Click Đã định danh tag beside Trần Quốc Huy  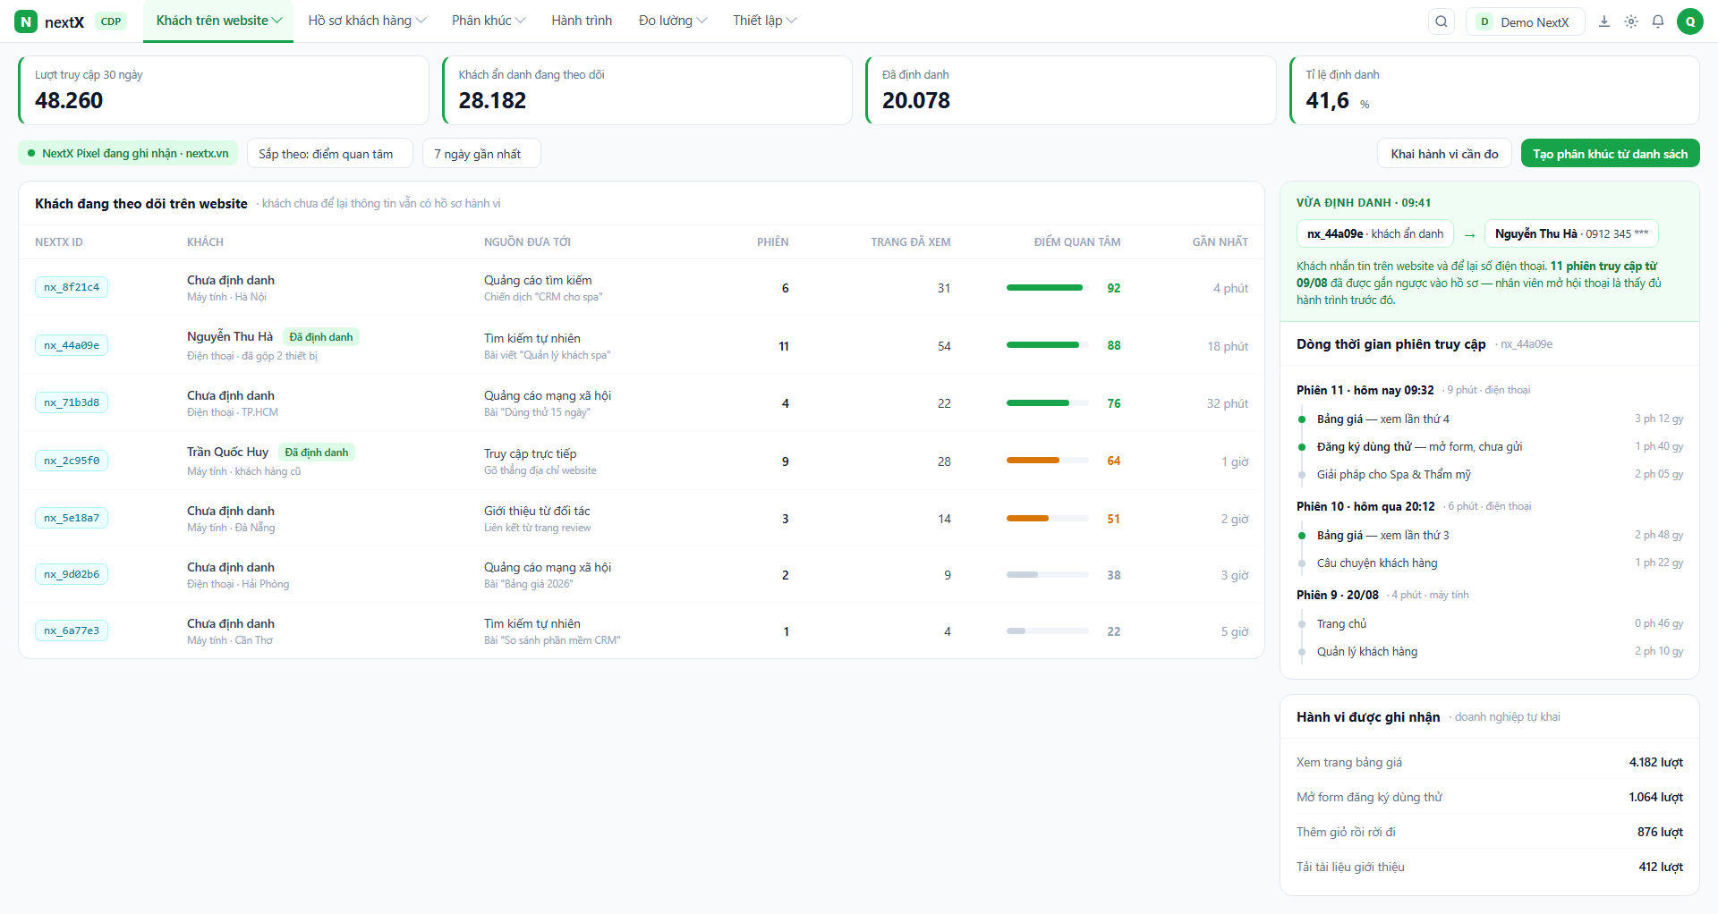[x=317, y=453]
